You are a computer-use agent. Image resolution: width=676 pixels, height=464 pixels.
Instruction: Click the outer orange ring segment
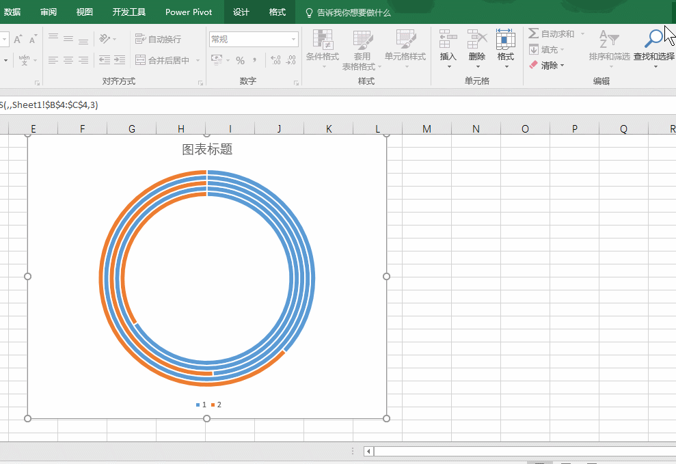pyautogui.click(x=102, y=278)
